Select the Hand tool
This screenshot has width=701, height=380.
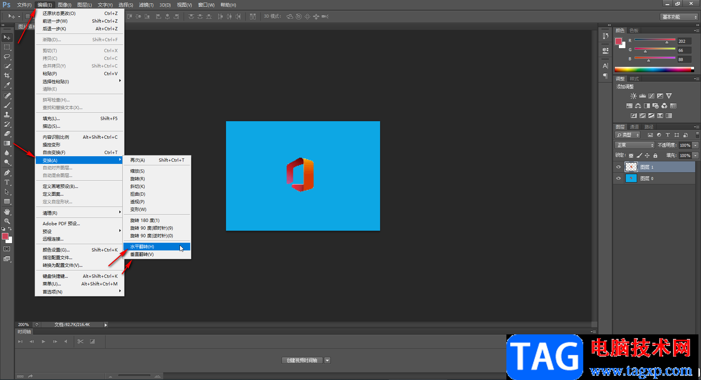(x=7, y=212)
